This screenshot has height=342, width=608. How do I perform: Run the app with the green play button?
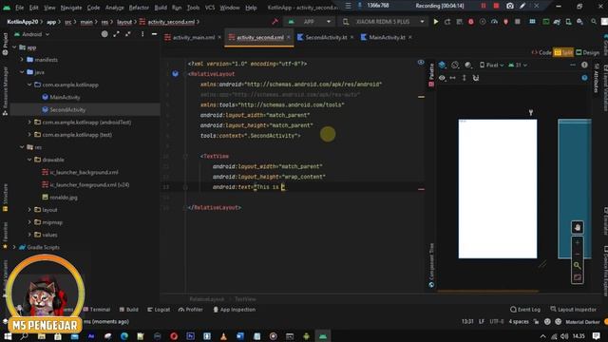436,22
